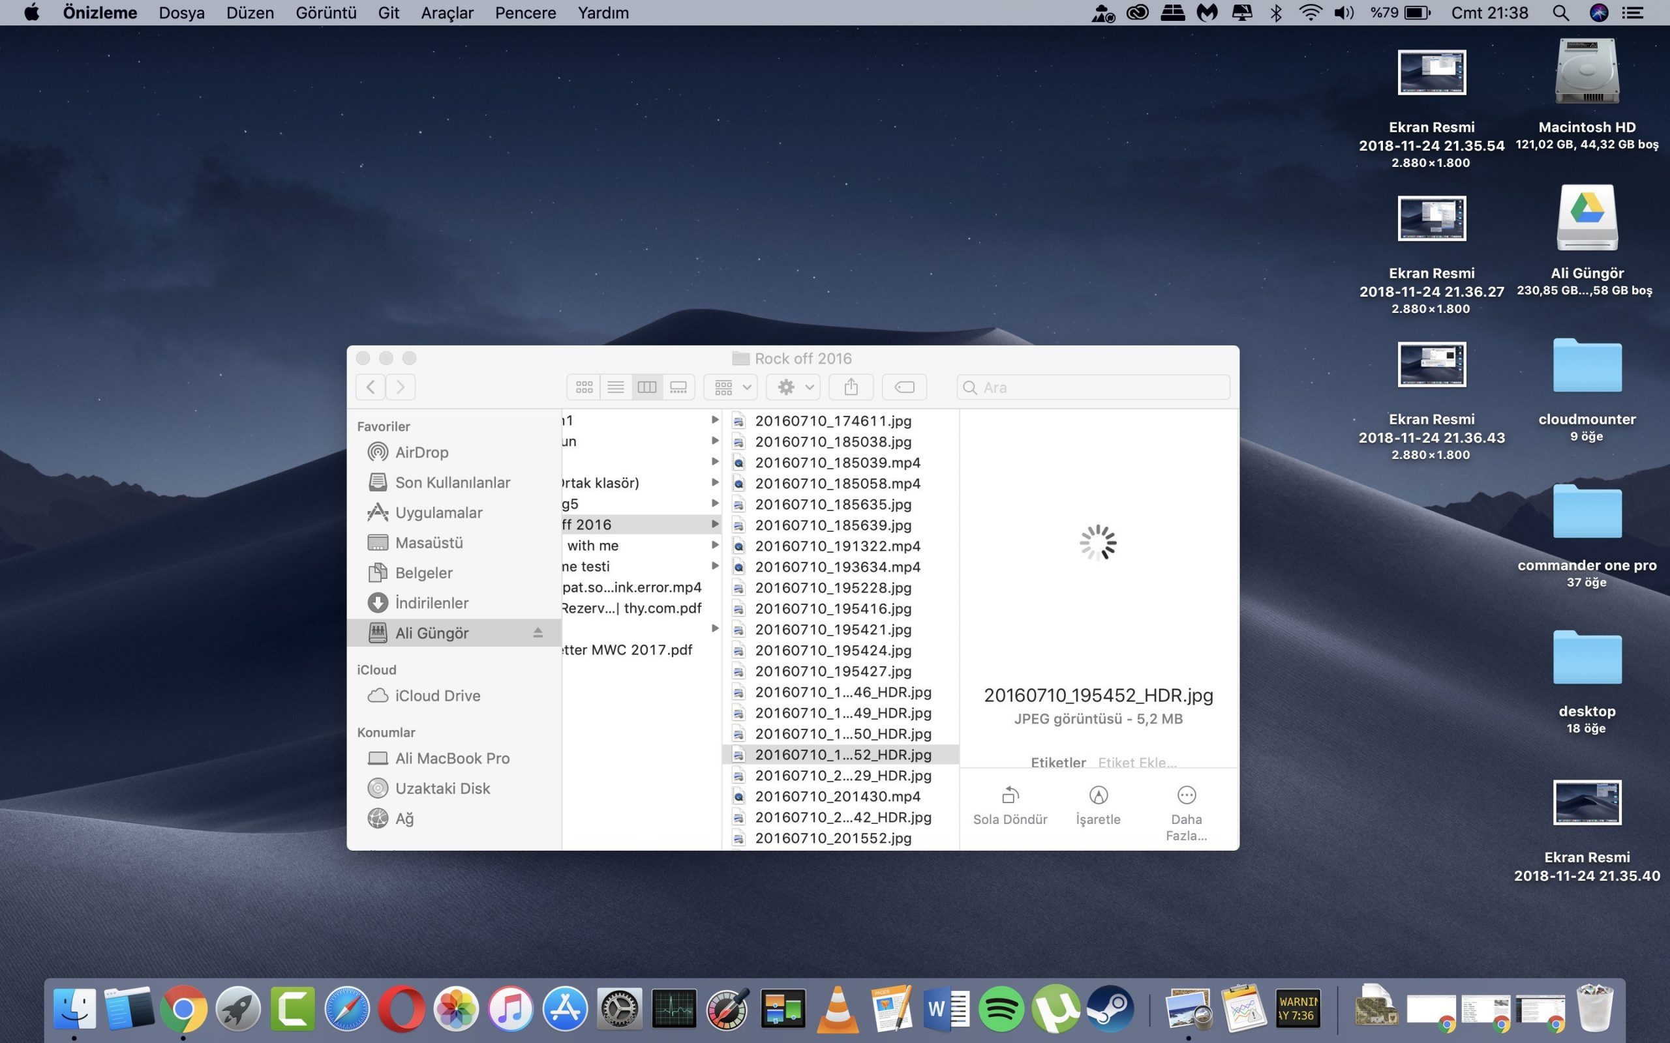Viewport: 1670px width, 1043px height.
Task: Click Sola Döndür rotate-left icon
Action: pyautogui.click(x=1010, y=795)
